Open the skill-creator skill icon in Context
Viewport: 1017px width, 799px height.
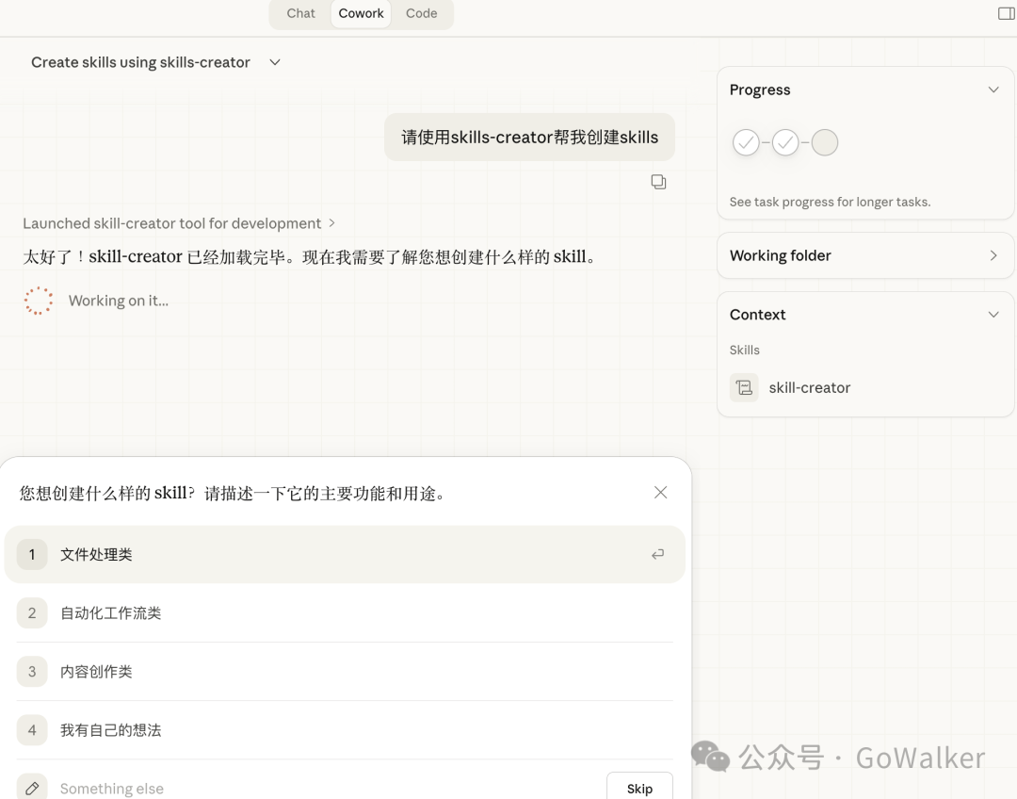[x=744, y=387]
